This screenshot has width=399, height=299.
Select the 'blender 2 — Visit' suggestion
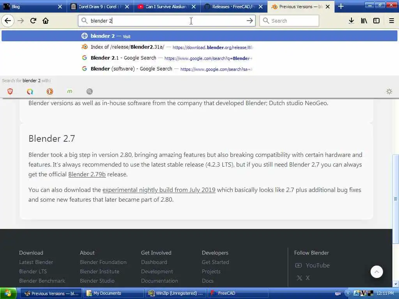click(x=199, y=36)
